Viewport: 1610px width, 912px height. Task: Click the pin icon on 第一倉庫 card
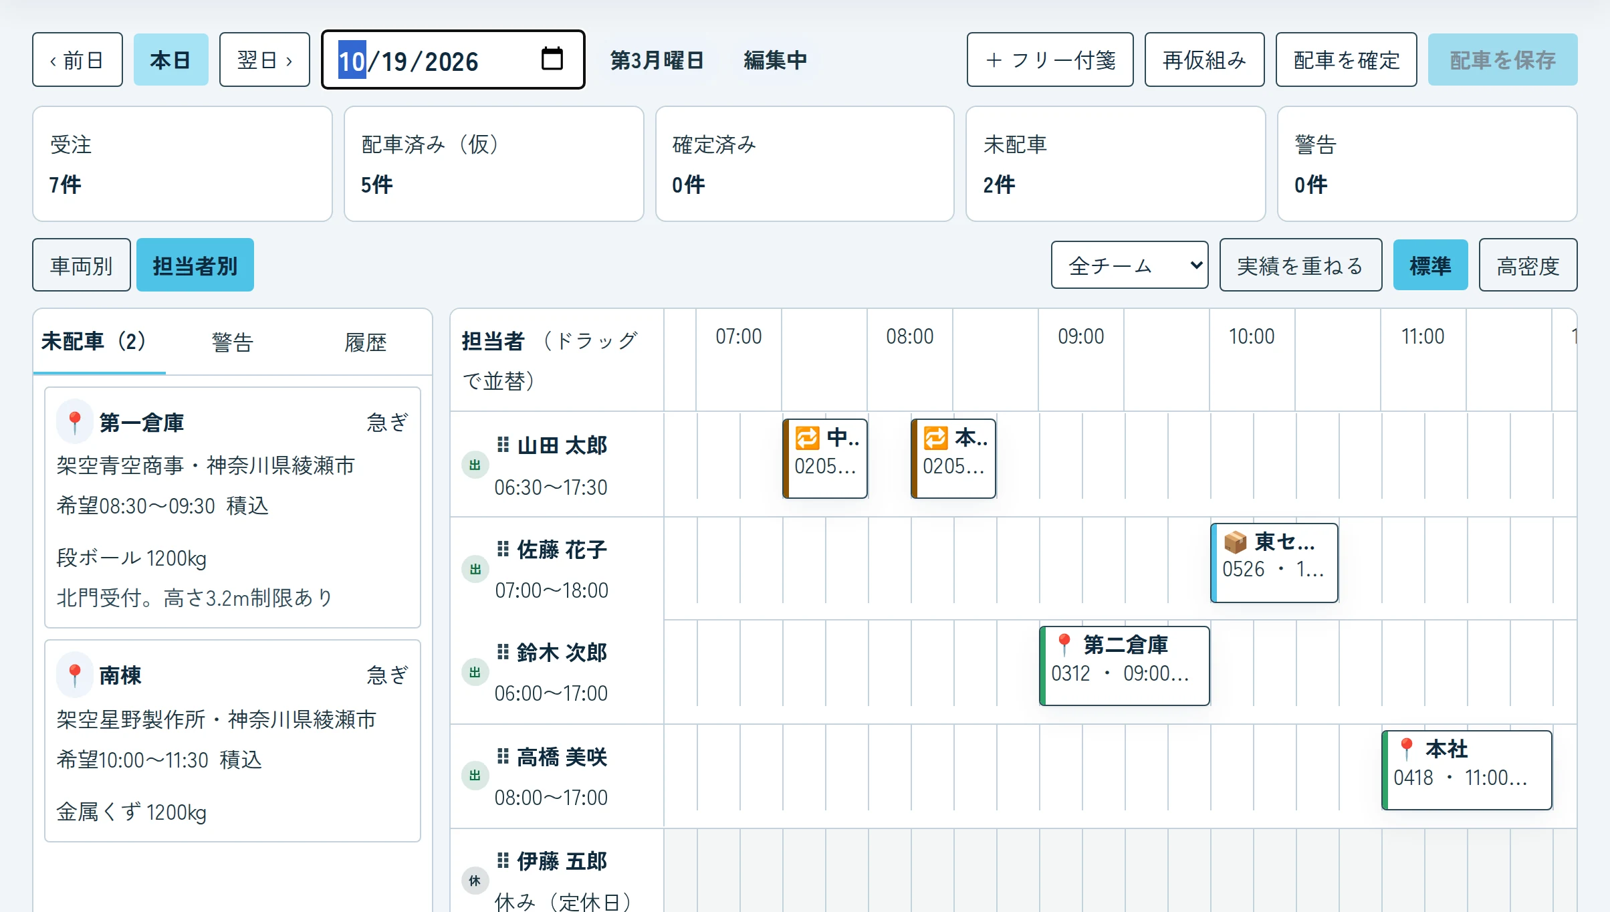tap(74, 423)
